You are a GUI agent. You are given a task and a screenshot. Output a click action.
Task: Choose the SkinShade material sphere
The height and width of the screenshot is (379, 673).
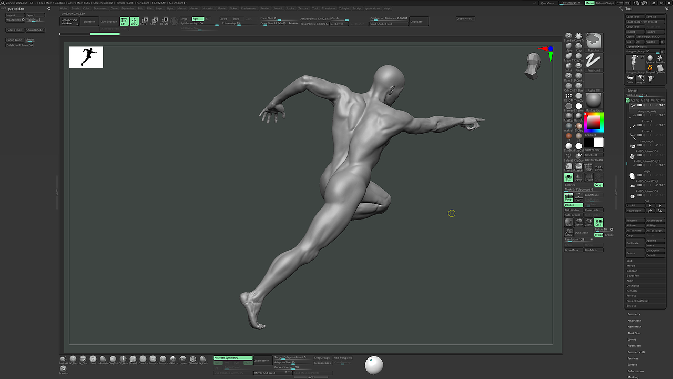[568, 146]
